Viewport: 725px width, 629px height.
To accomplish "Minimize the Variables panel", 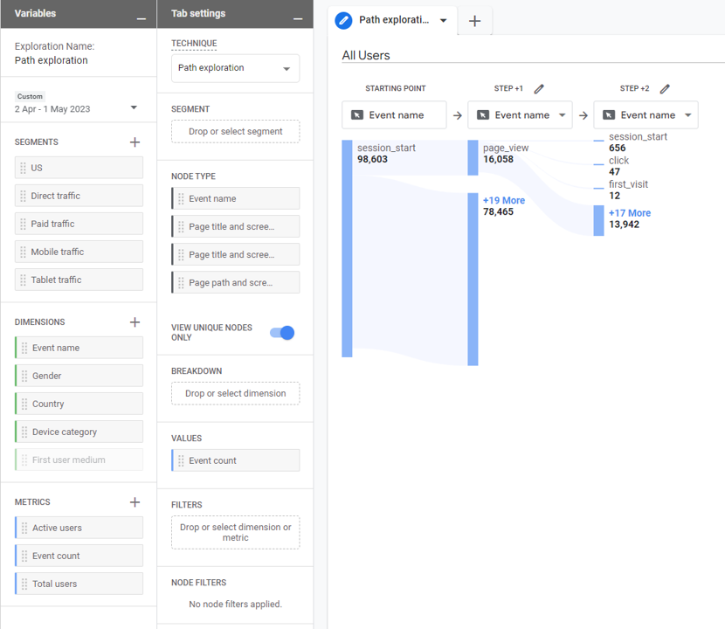I will tap(142, 19).
